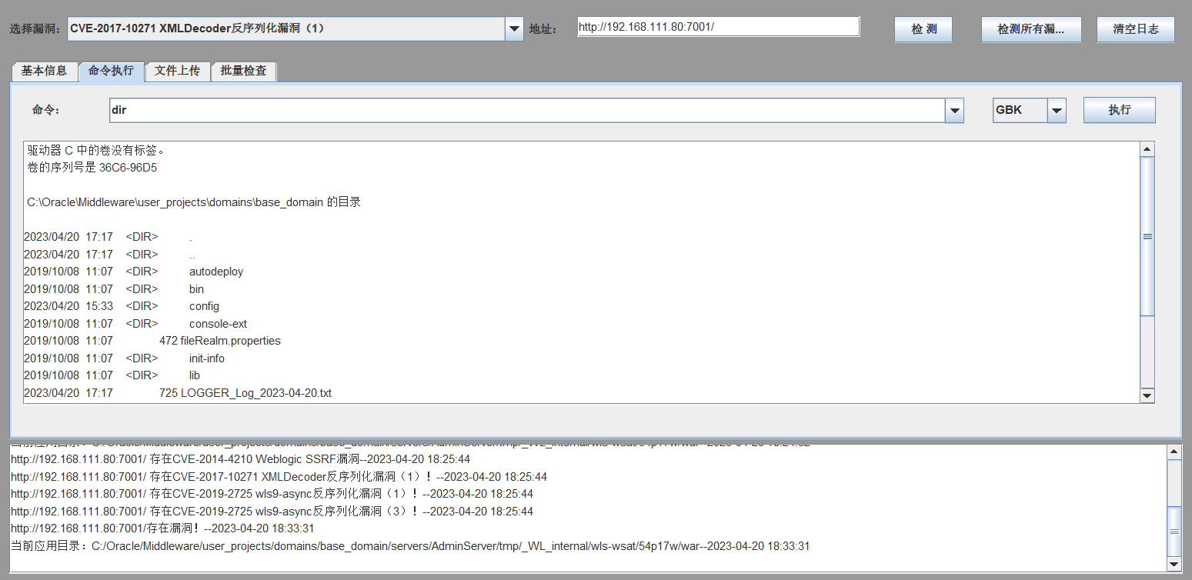This screenshot has height=580, width=1192.
Task: Switch to the 批量检查 tab
Action: (243, 71)
